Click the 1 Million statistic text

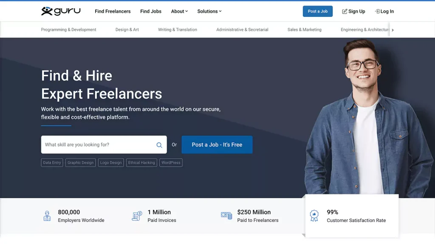tap(159, 212)
